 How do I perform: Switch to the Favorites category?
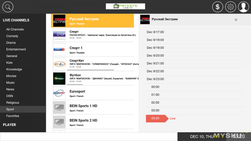(13, 116)
